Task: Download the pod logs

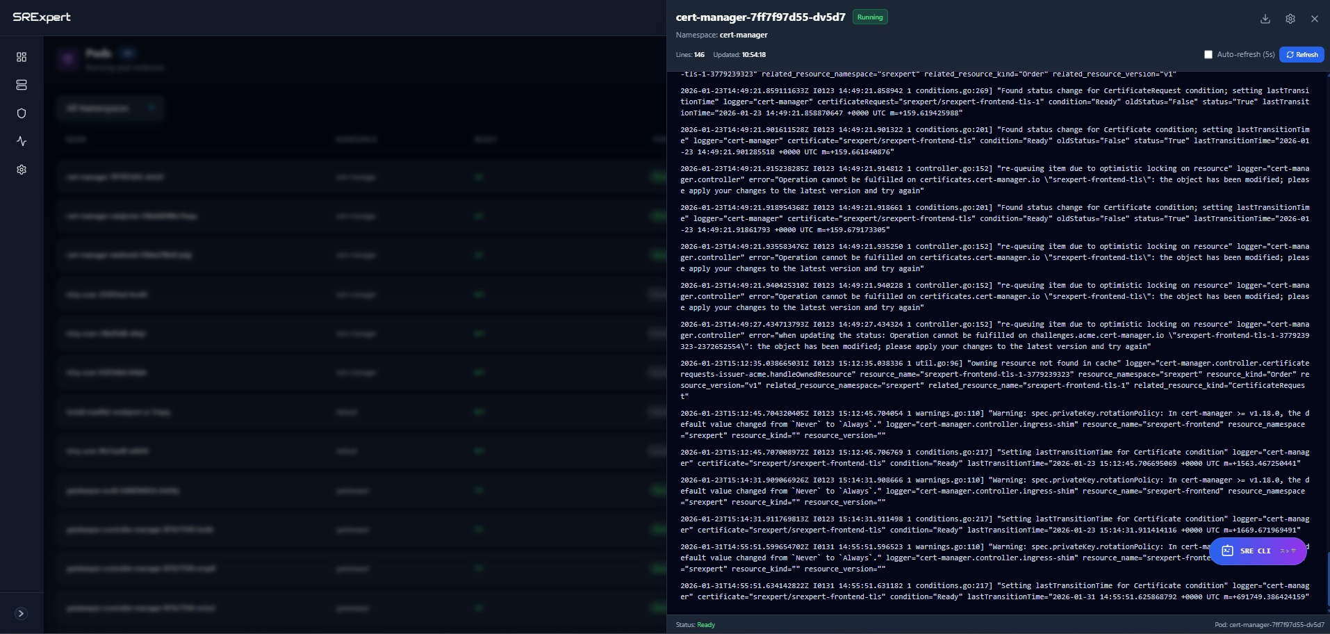Action: coord(1265,19)
